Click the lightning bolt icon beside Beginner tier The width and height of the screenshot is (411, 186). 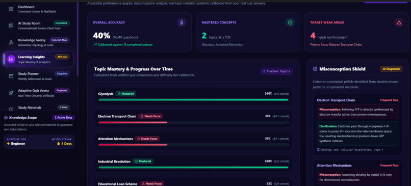pos(8,144)
